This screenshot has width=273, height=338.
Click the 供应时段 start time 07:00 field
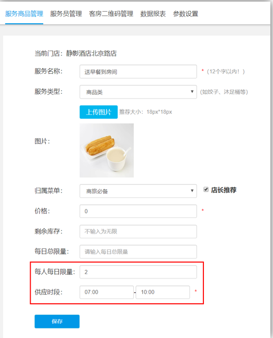(106, 292)
